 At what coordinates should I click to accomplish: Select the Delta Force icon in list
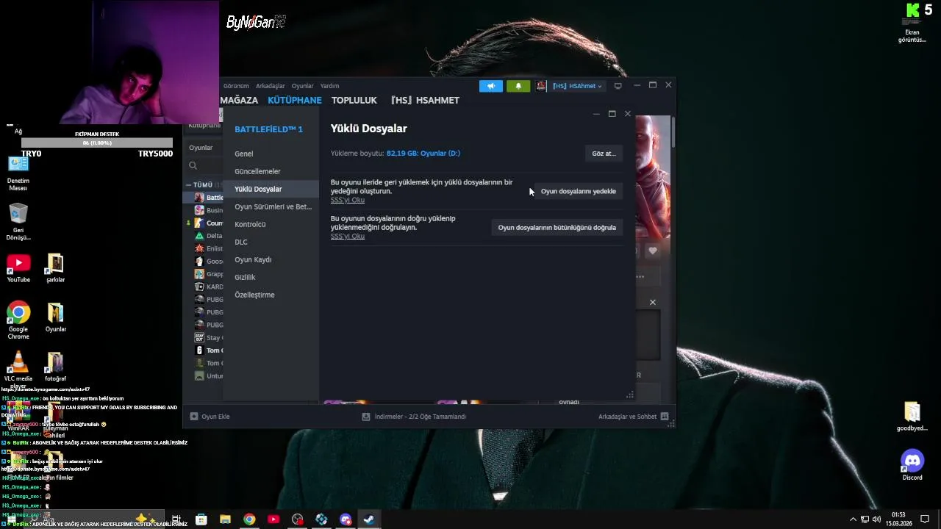[x=199, y=236]
